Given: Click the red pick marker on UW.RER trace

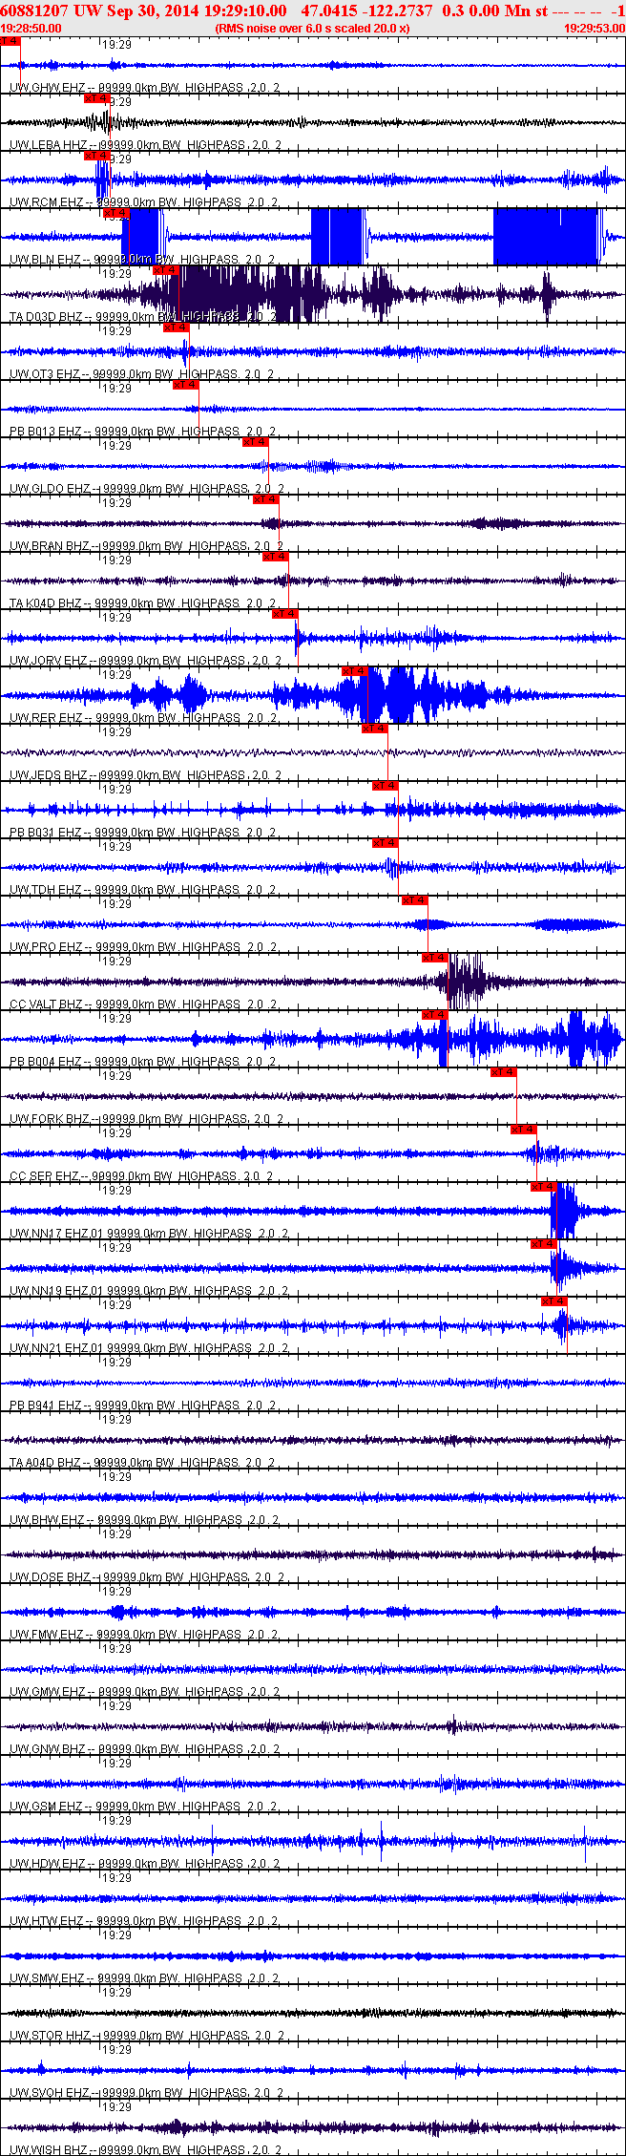Looking at the screenshot, I should [x=354, y=671].
